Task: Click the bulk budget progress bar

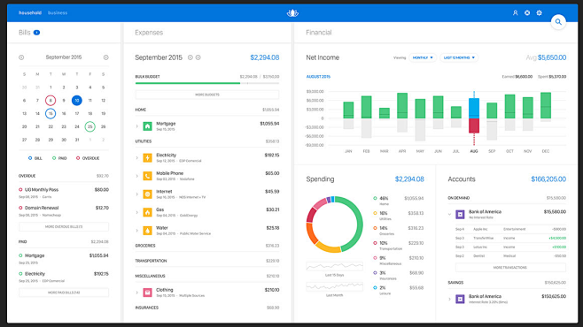Action: pyautogui.click(x=207, y=83)
